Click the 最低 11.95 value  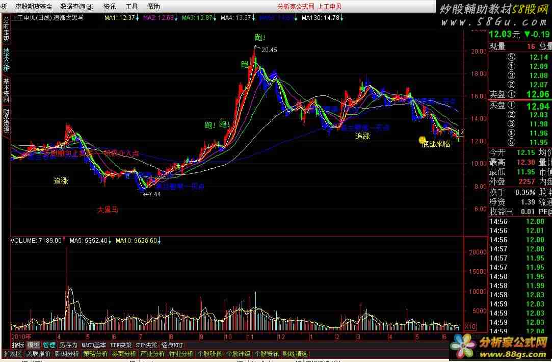click(x=526, y=172)
